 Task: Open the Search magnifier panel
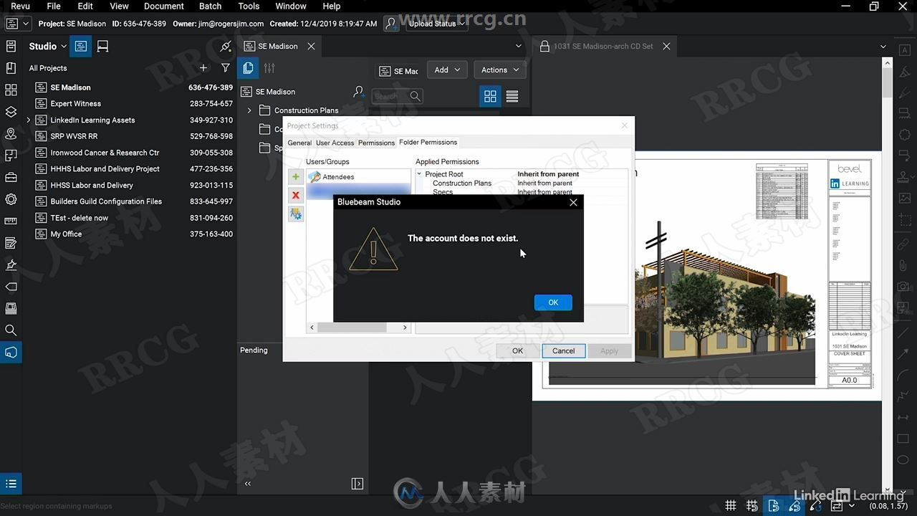coord(11,330)
